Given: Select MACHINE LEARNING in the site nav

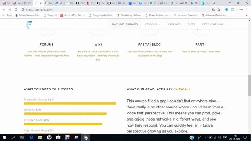Looking at the screenshot, I should click(125, 24).
